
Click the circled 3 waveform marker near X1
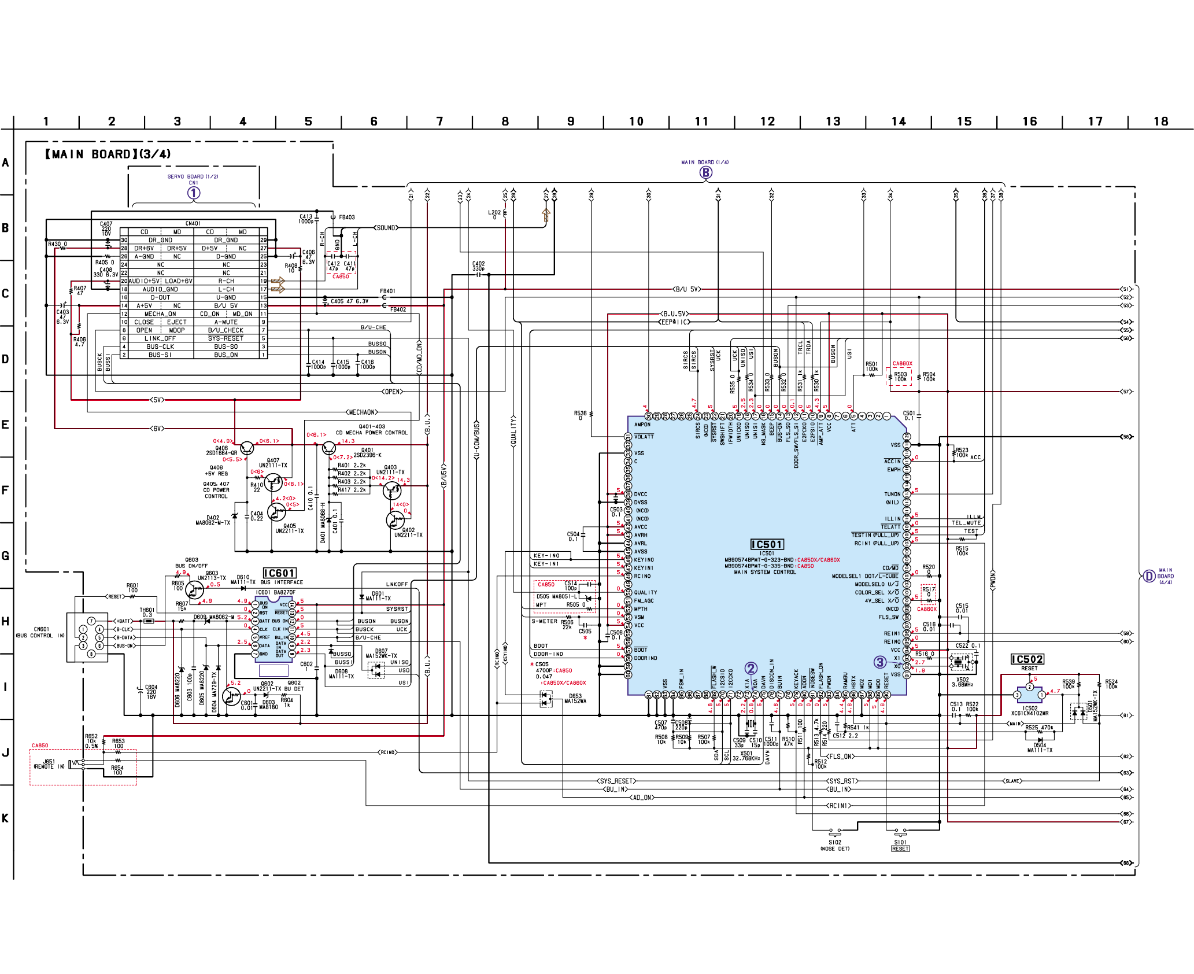(x=879, y=662)
